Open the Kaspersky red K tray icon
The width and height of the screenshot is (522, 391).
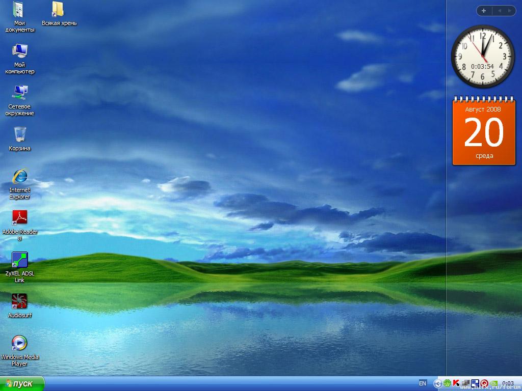(x=456, y=383)
